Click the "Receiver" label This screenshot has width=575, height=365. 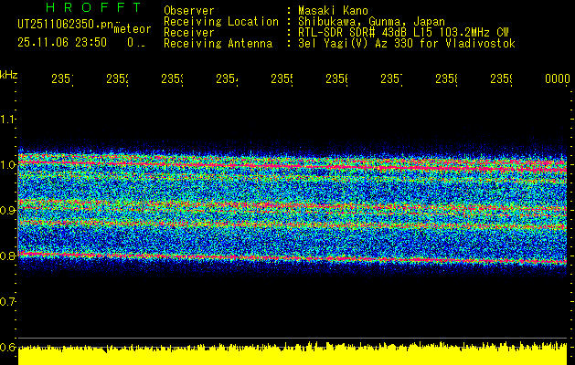pos(189,33)
